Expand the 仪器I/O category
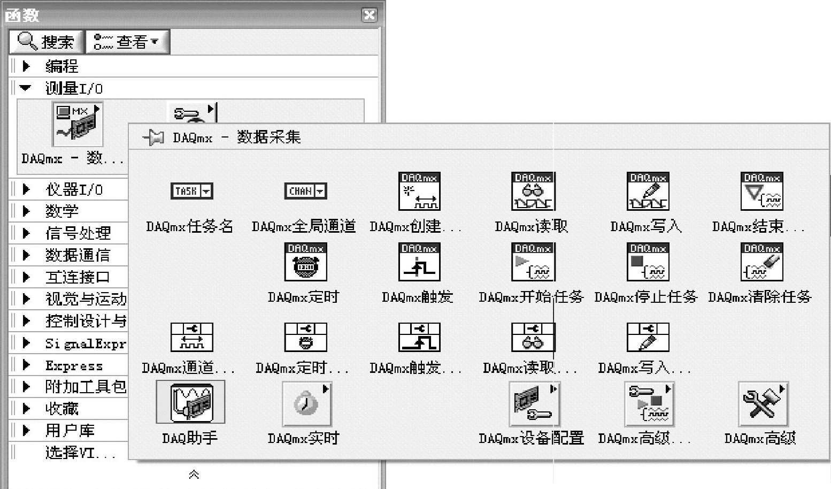The height and width of the screenshot is (489, 831). click(x=26, y=189)
